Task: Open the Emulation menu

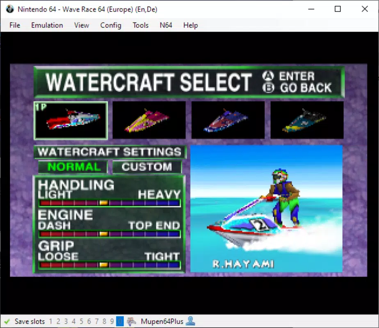Action: coord(47,25)
